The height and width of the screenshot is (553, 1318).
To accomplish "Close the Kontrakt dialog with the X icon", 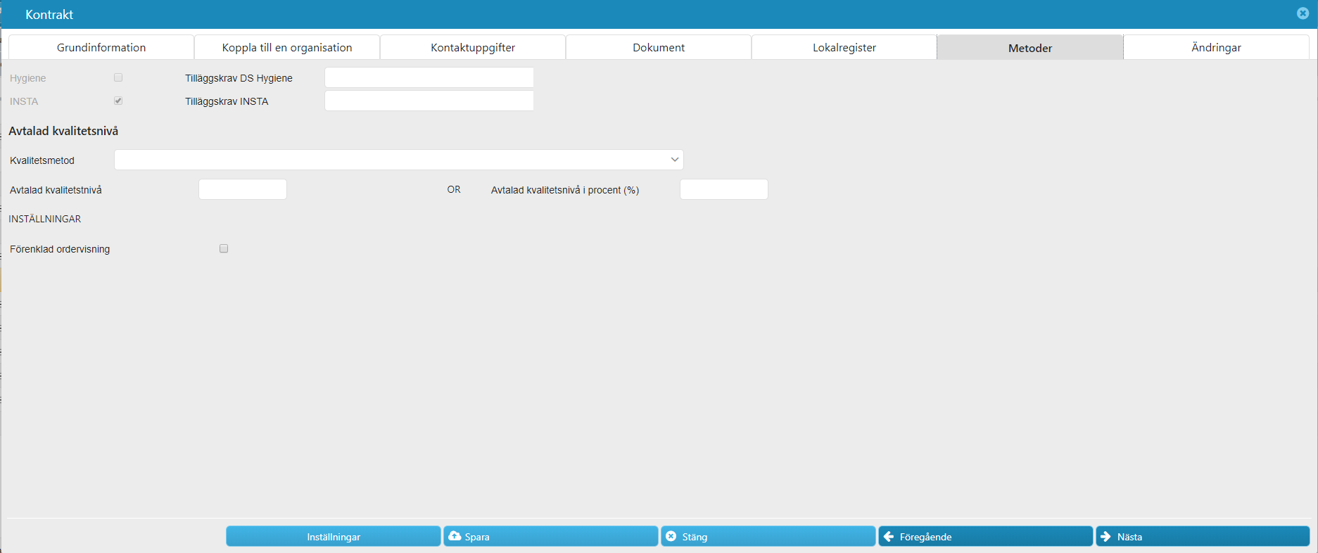I will tap(1303, 13).
